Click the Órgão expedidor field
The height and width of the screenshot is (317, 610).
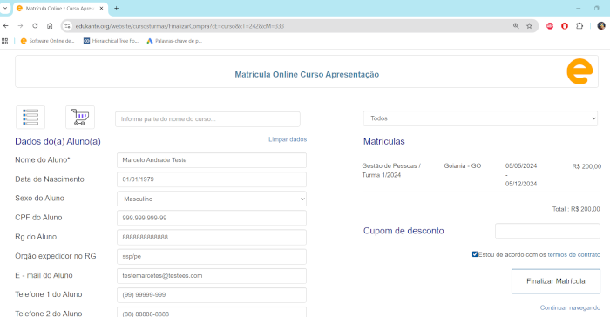(212, 256)
